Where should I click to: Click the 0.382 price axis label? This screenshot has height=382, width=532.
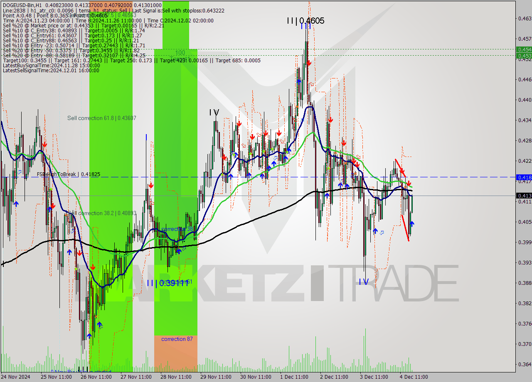(525, 303)
